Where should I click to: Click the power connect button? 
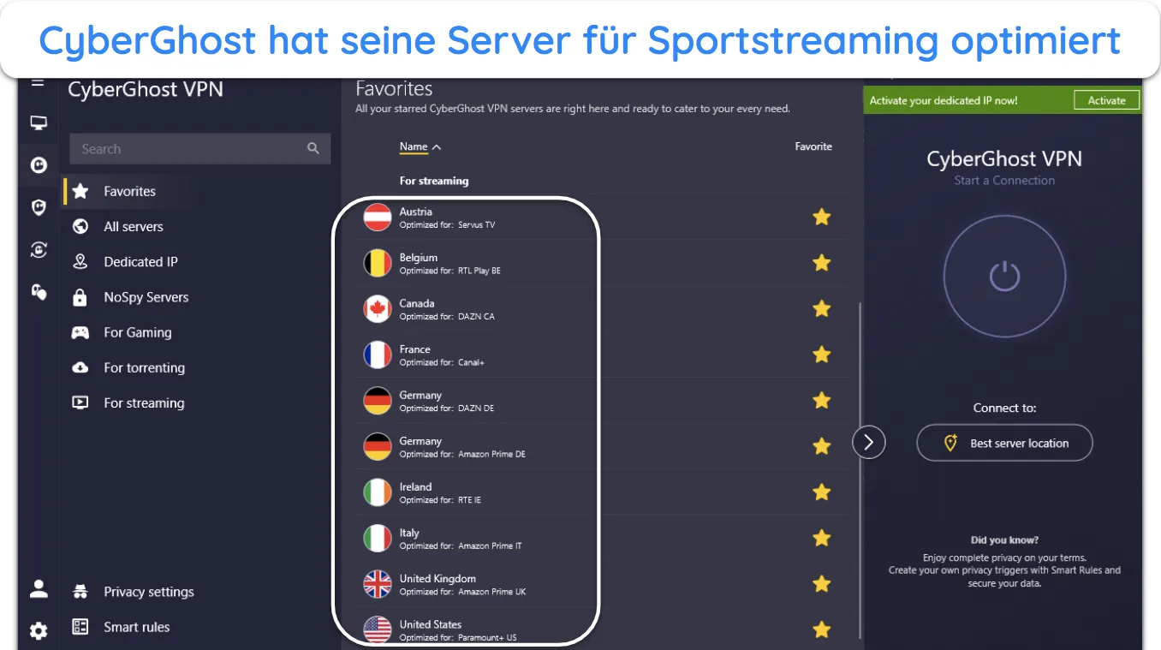[1004, 276]
